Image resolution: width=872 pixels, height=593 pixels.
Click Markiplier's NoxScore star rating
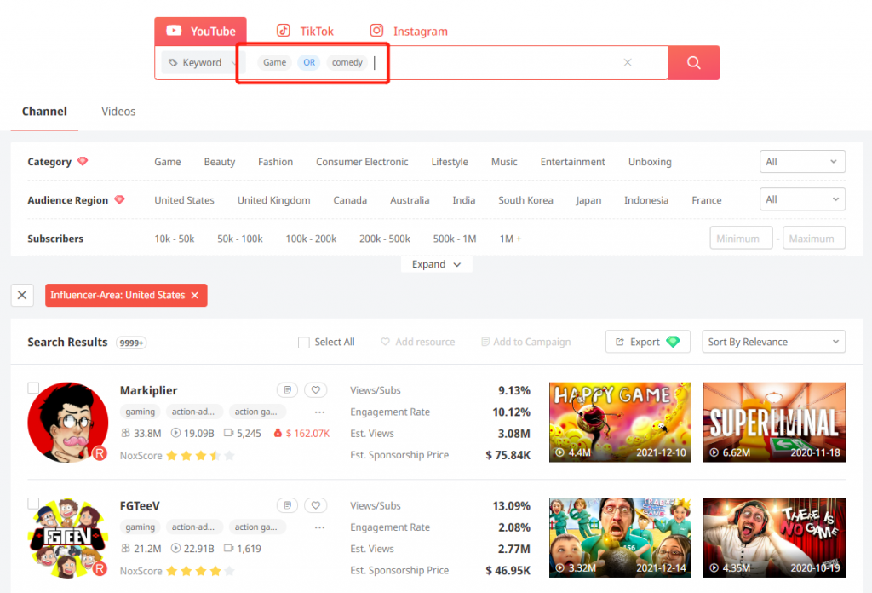[200, 456]
